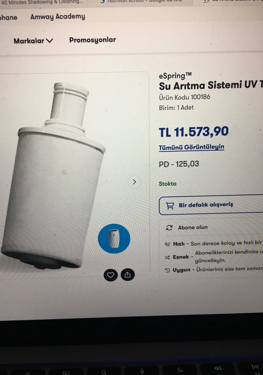Click the Hızlı cart icon
This screenshot has width=263, height=375.
pos(168,244)
